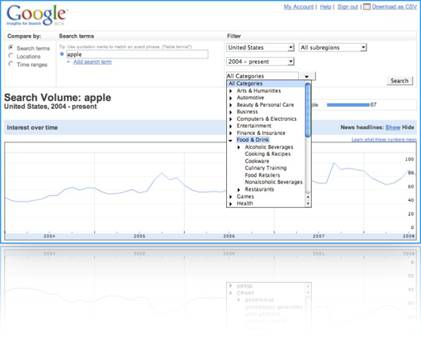421x341 pixels.
Task: Choose Culinary Training category
Action: (266, 168)
